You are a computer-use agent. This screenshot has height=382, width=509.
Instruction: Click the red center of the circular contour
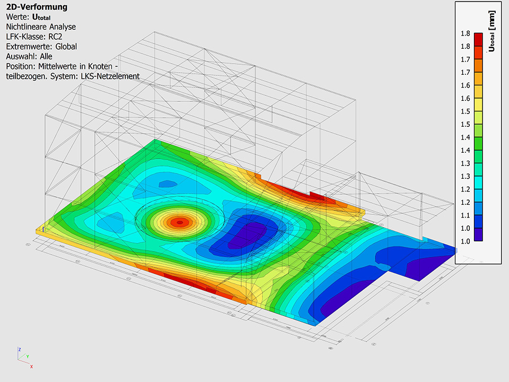tap(180, 222)
